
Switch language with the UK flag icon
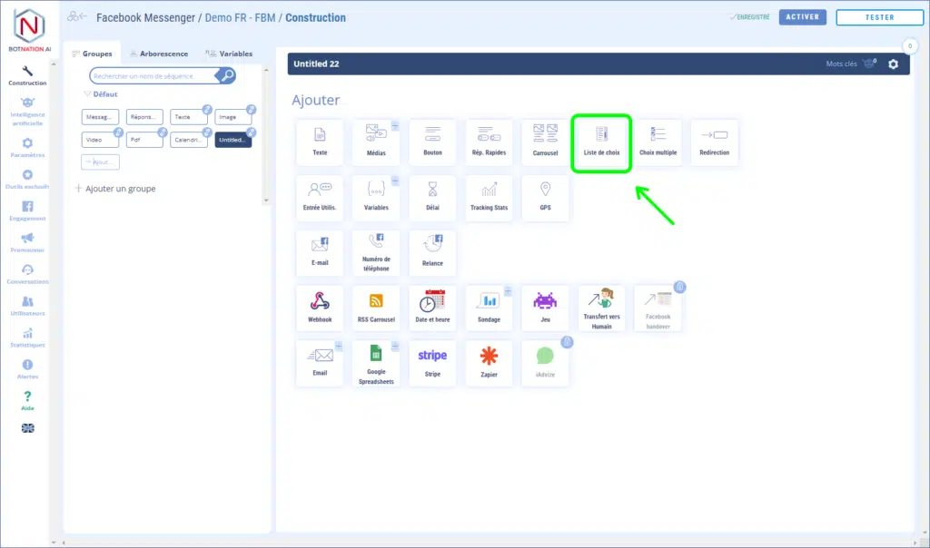coord(27,428)
